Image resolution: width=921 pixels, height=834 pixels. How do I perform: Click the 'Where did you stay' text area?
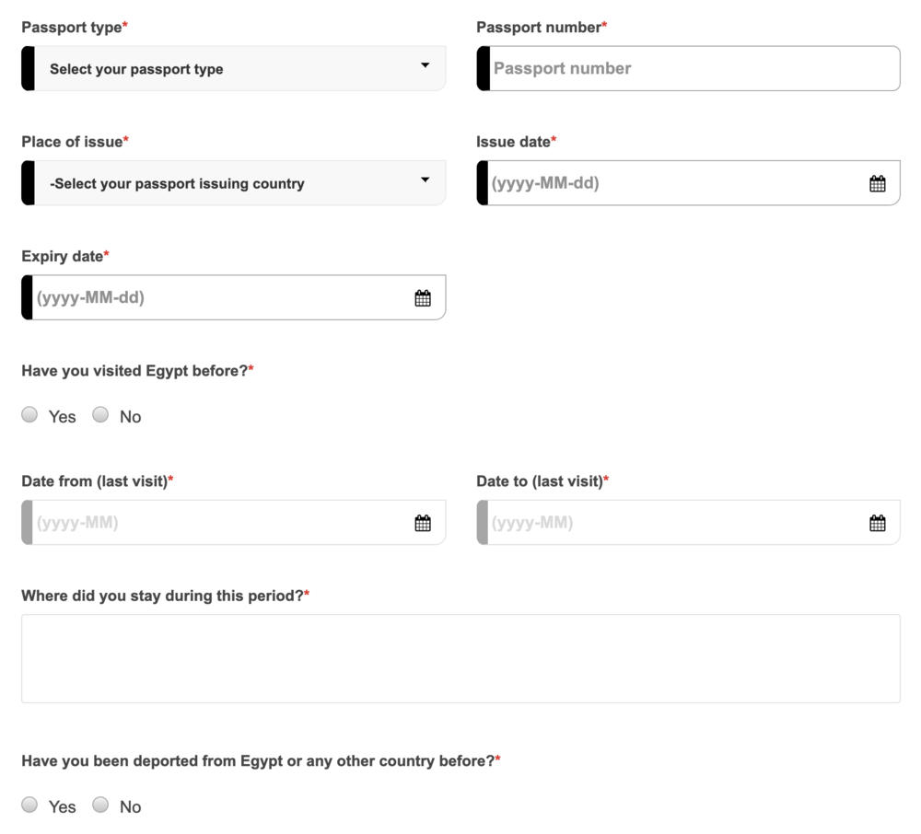pos(460,658)
